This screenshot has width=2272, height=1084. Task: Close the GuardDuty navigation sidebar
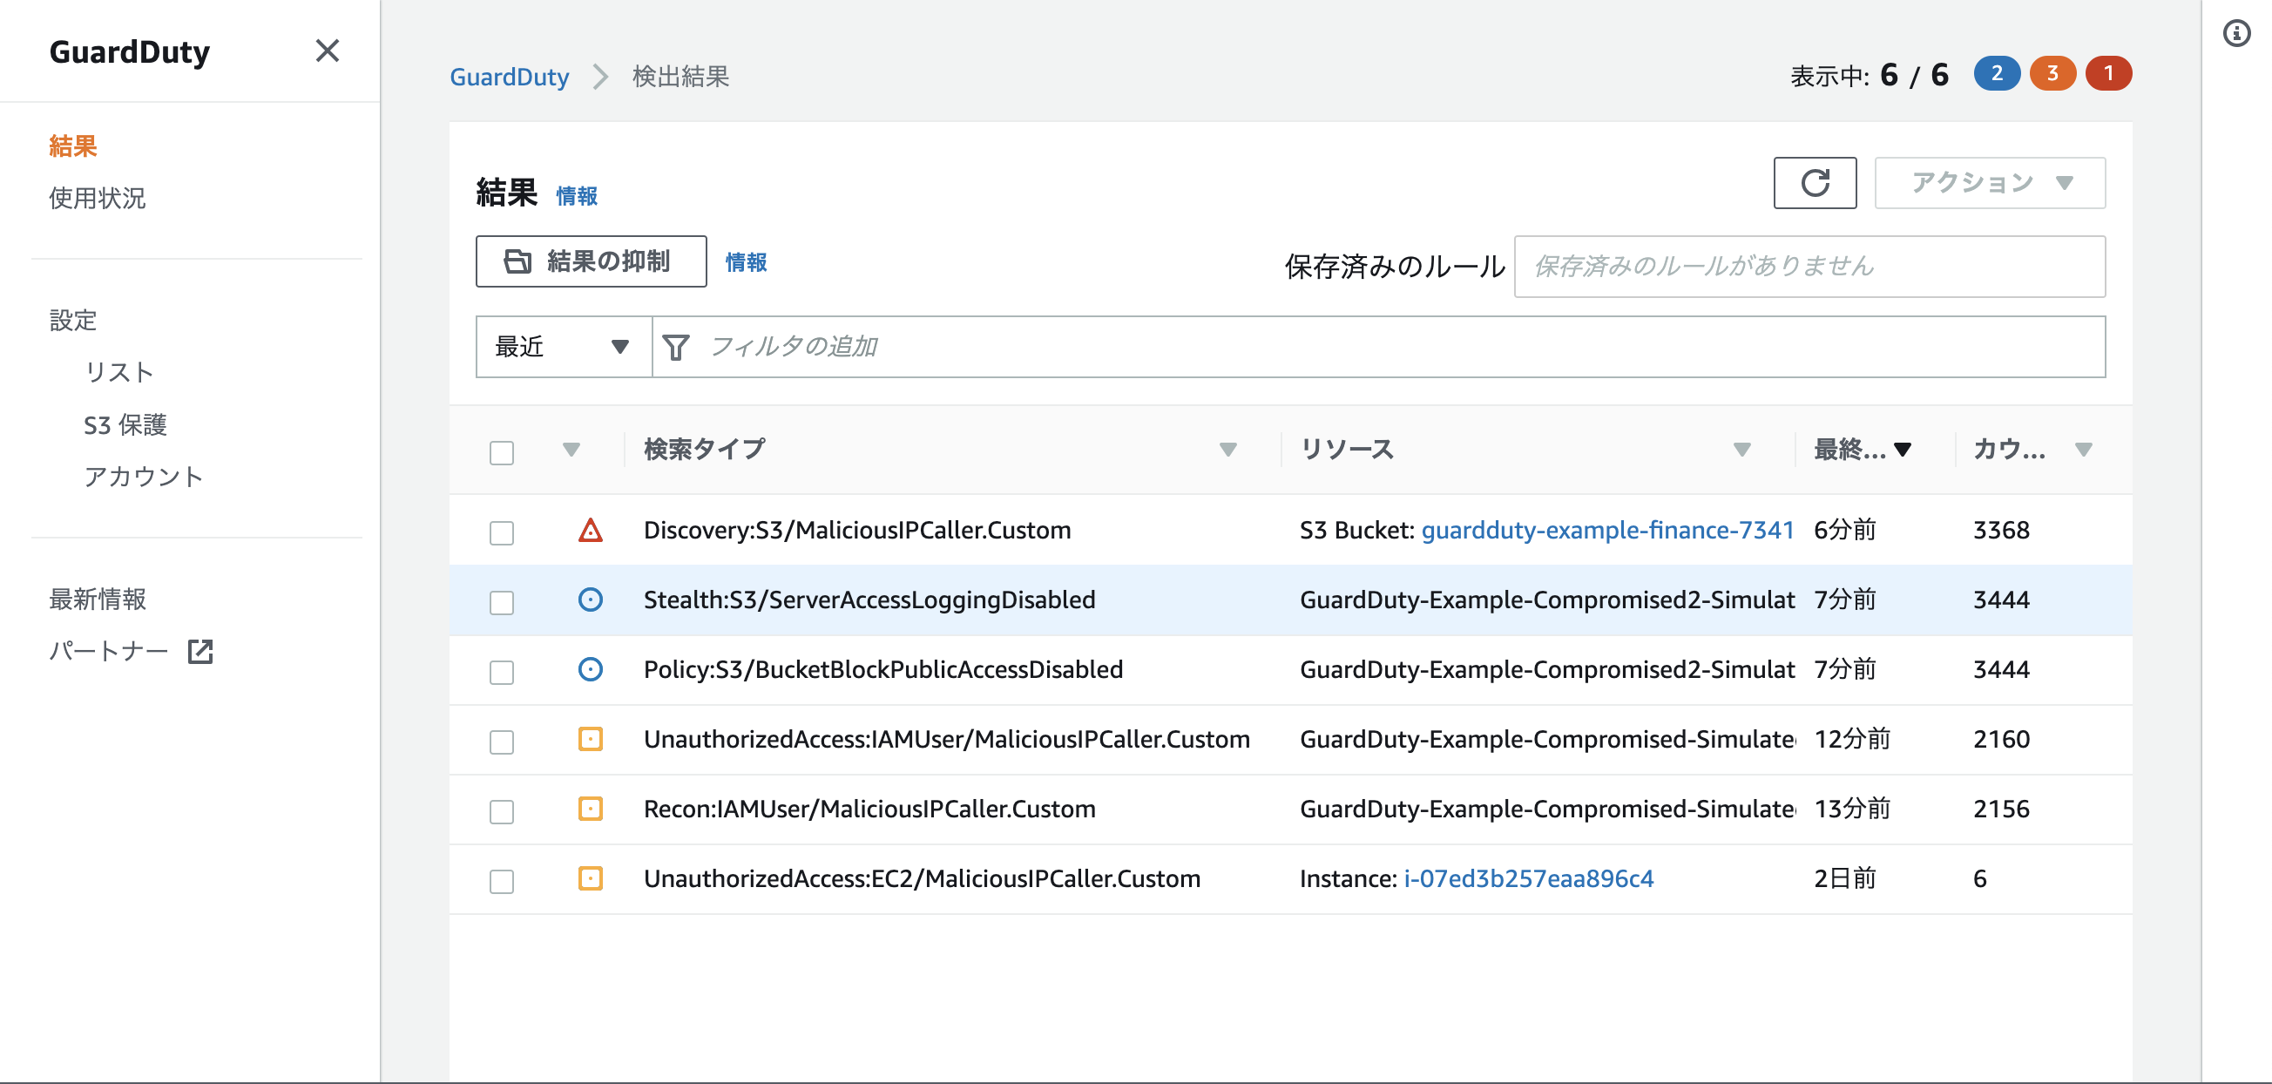[x=328, y=51]
